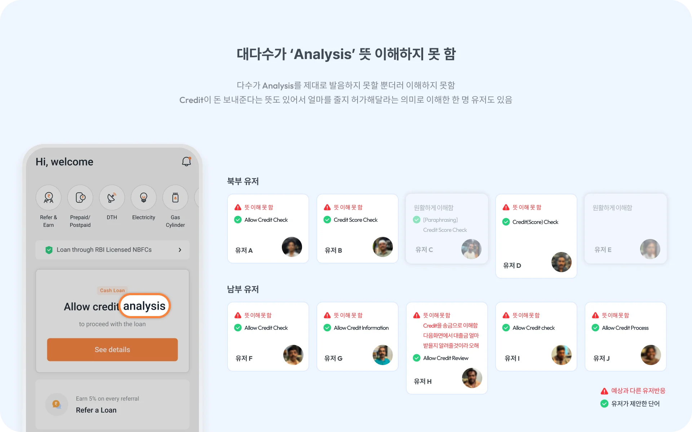Image resolution: width=692 pixels, height=432 pixels.
Task: Click the Refer a Loan coin icon
Action: (57, 404)
